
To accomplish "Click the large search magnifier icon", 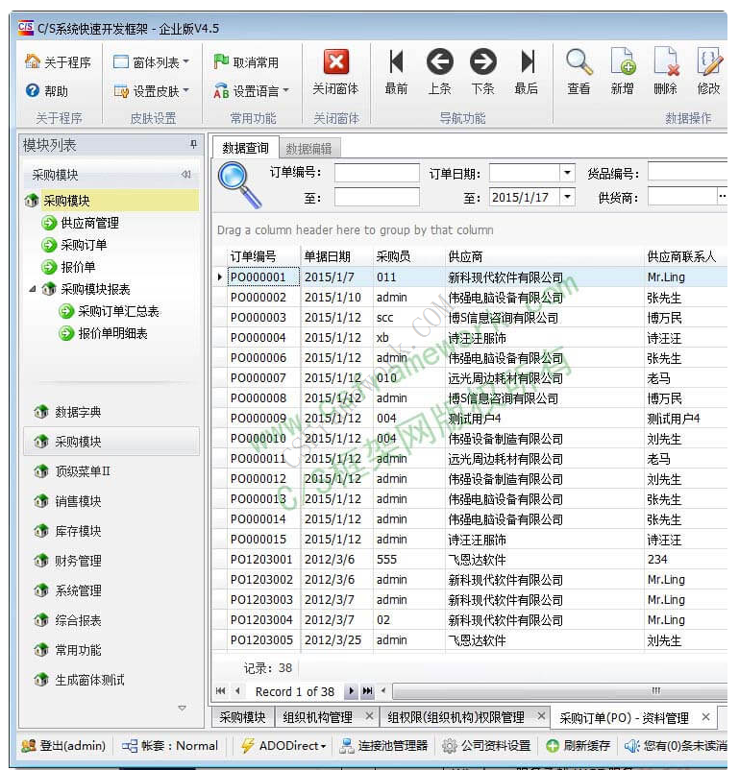I will coord(239,185).
